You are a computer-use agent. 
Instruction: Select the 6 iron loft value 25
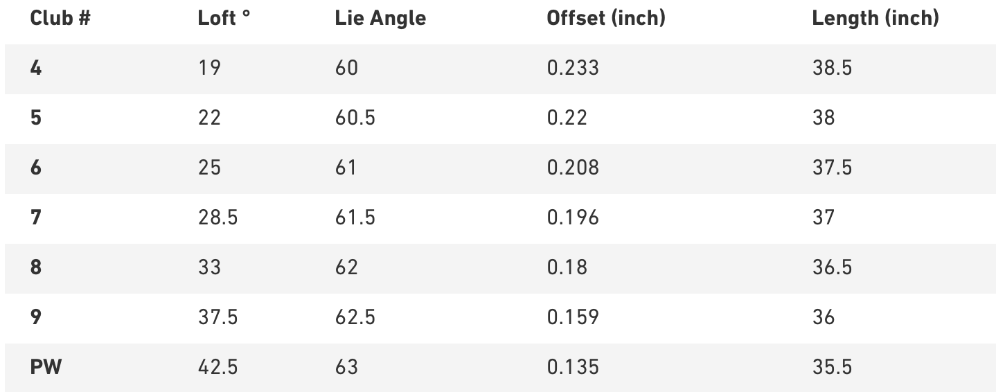(x=209, y=168)
